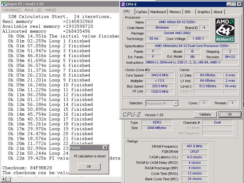Click the processor Name field
The height and width of the screenshot is (183, 244).
(x=177, y=22)
